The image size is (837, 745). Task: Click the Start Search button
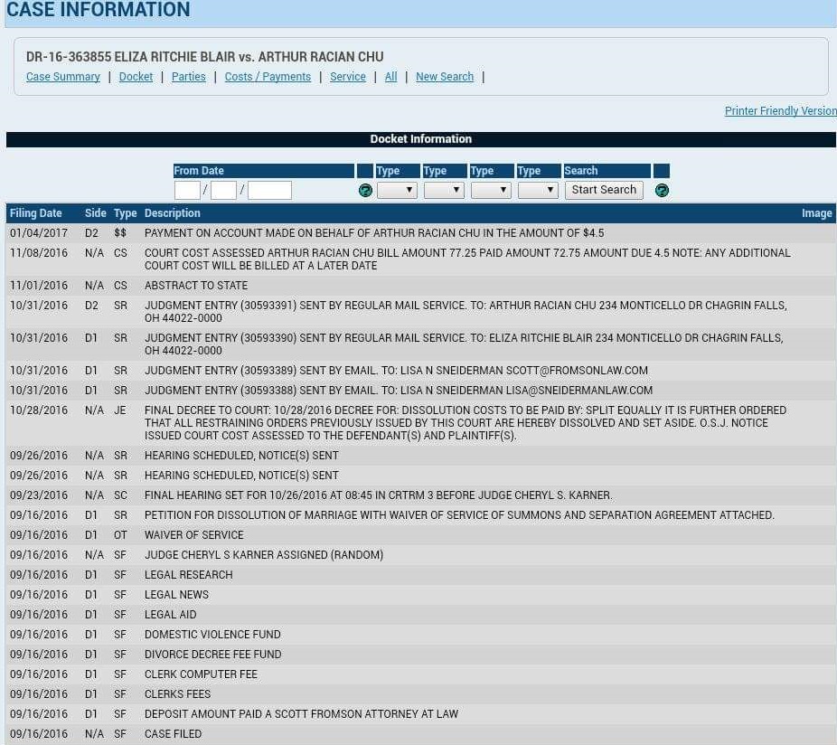pos(604,190)
